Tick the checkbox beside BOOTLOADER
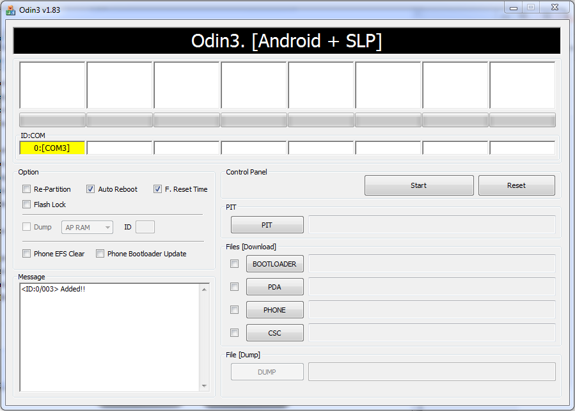The height and width of the screenshot is (411, 575). [234, 263]
